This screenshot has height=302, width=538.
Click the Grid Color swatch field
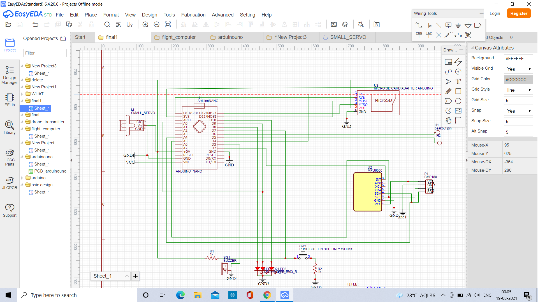pos(518,79)
